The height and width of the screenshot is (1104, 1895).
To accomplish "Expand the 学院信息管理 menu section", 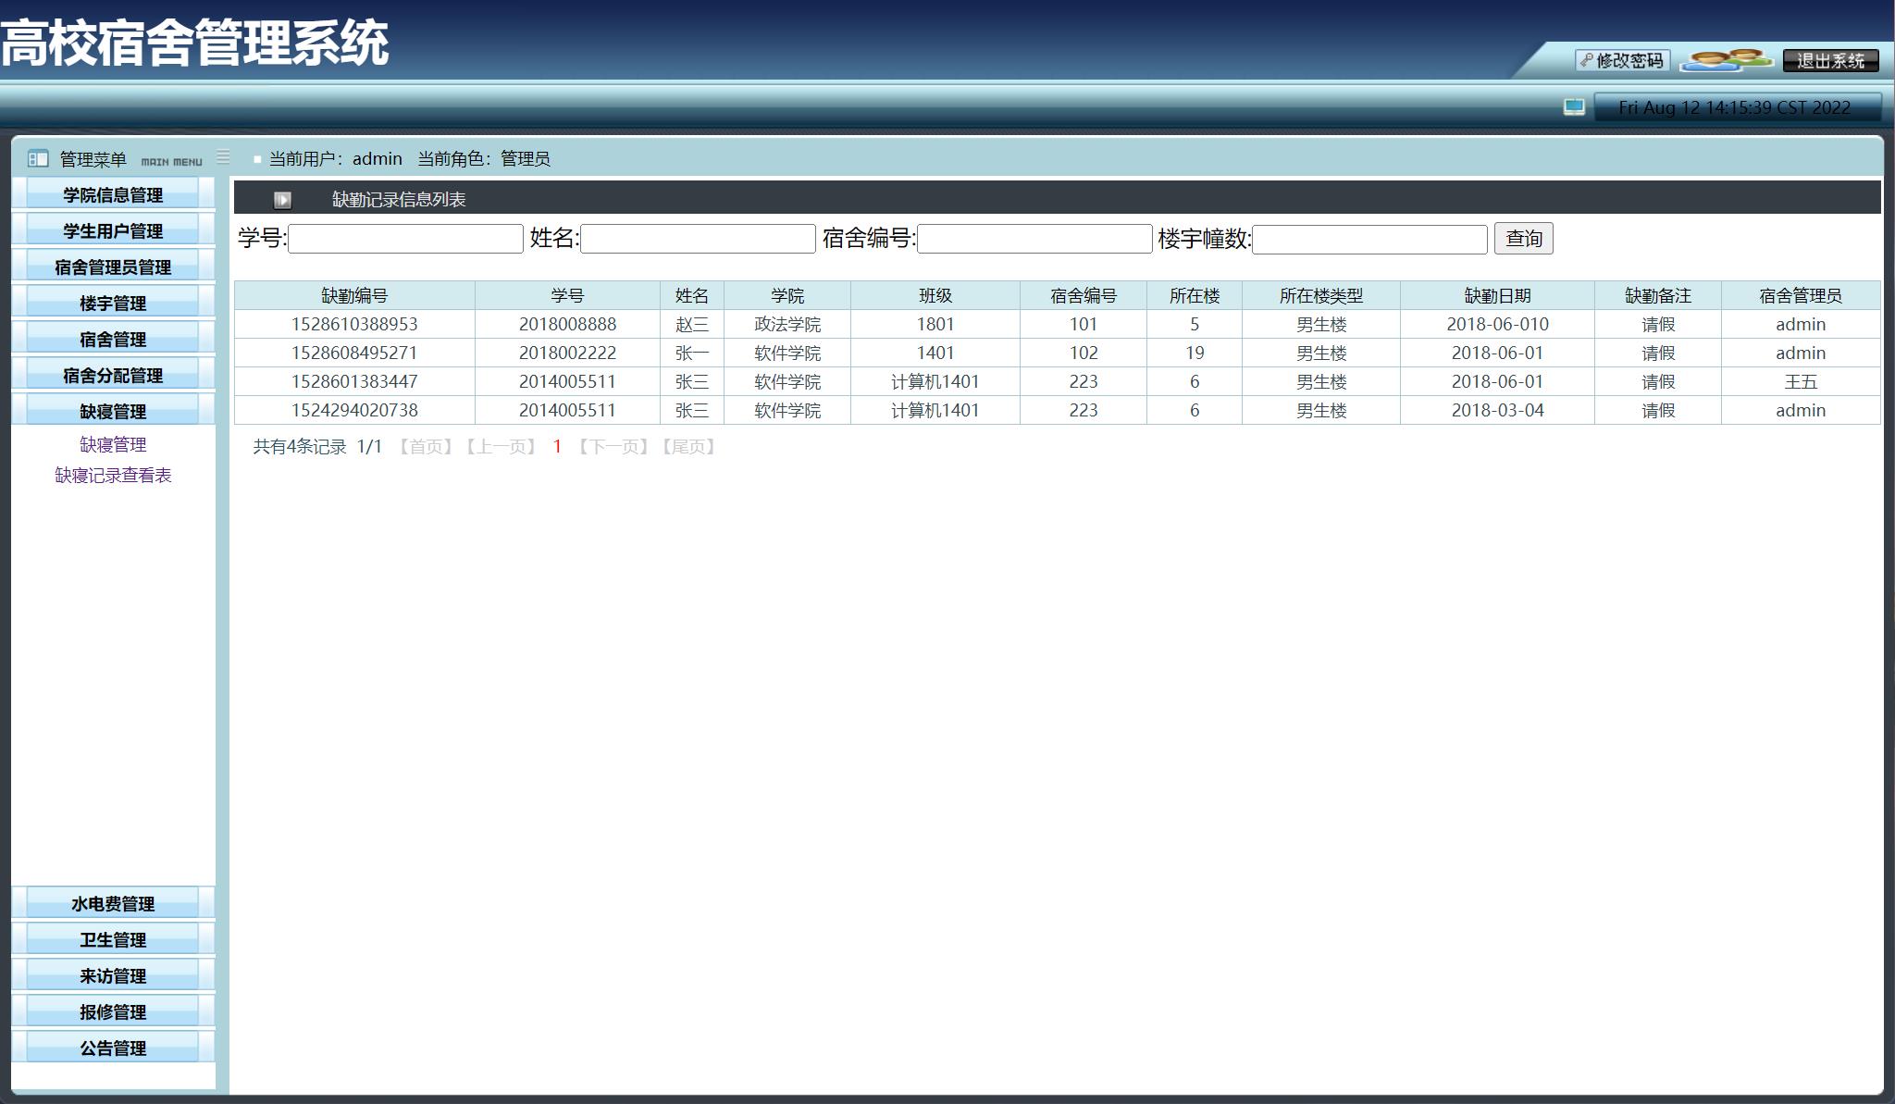I will point(113,195).
